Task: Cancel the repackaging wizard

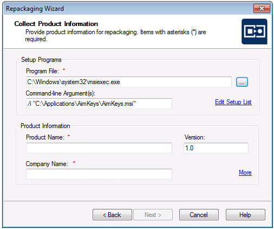Action: point(199,215)
